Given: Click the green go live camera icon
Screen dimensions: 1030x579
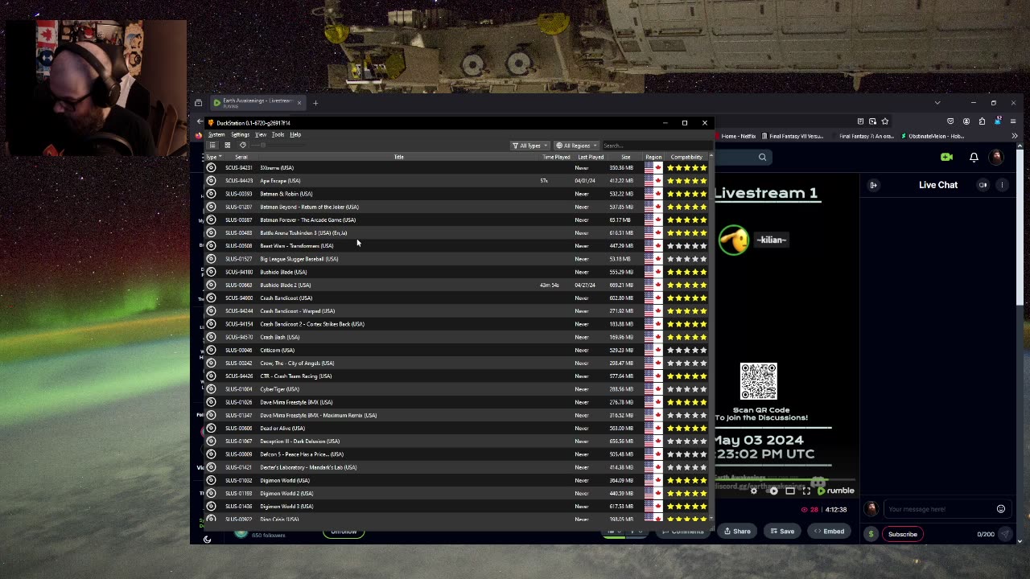Looking at the screenshot, I should click(946, 157).
